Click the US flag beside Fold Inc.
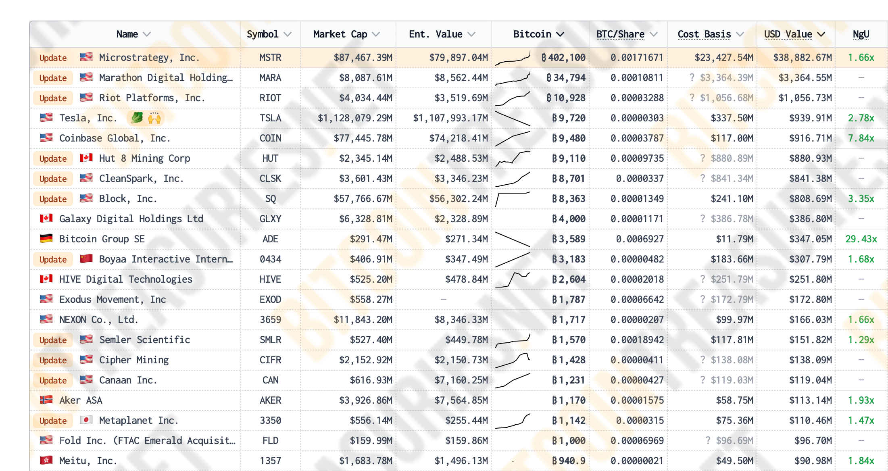The height and width of the screenshot is (471, 888). pyautogui.click(x=46, y=440)
